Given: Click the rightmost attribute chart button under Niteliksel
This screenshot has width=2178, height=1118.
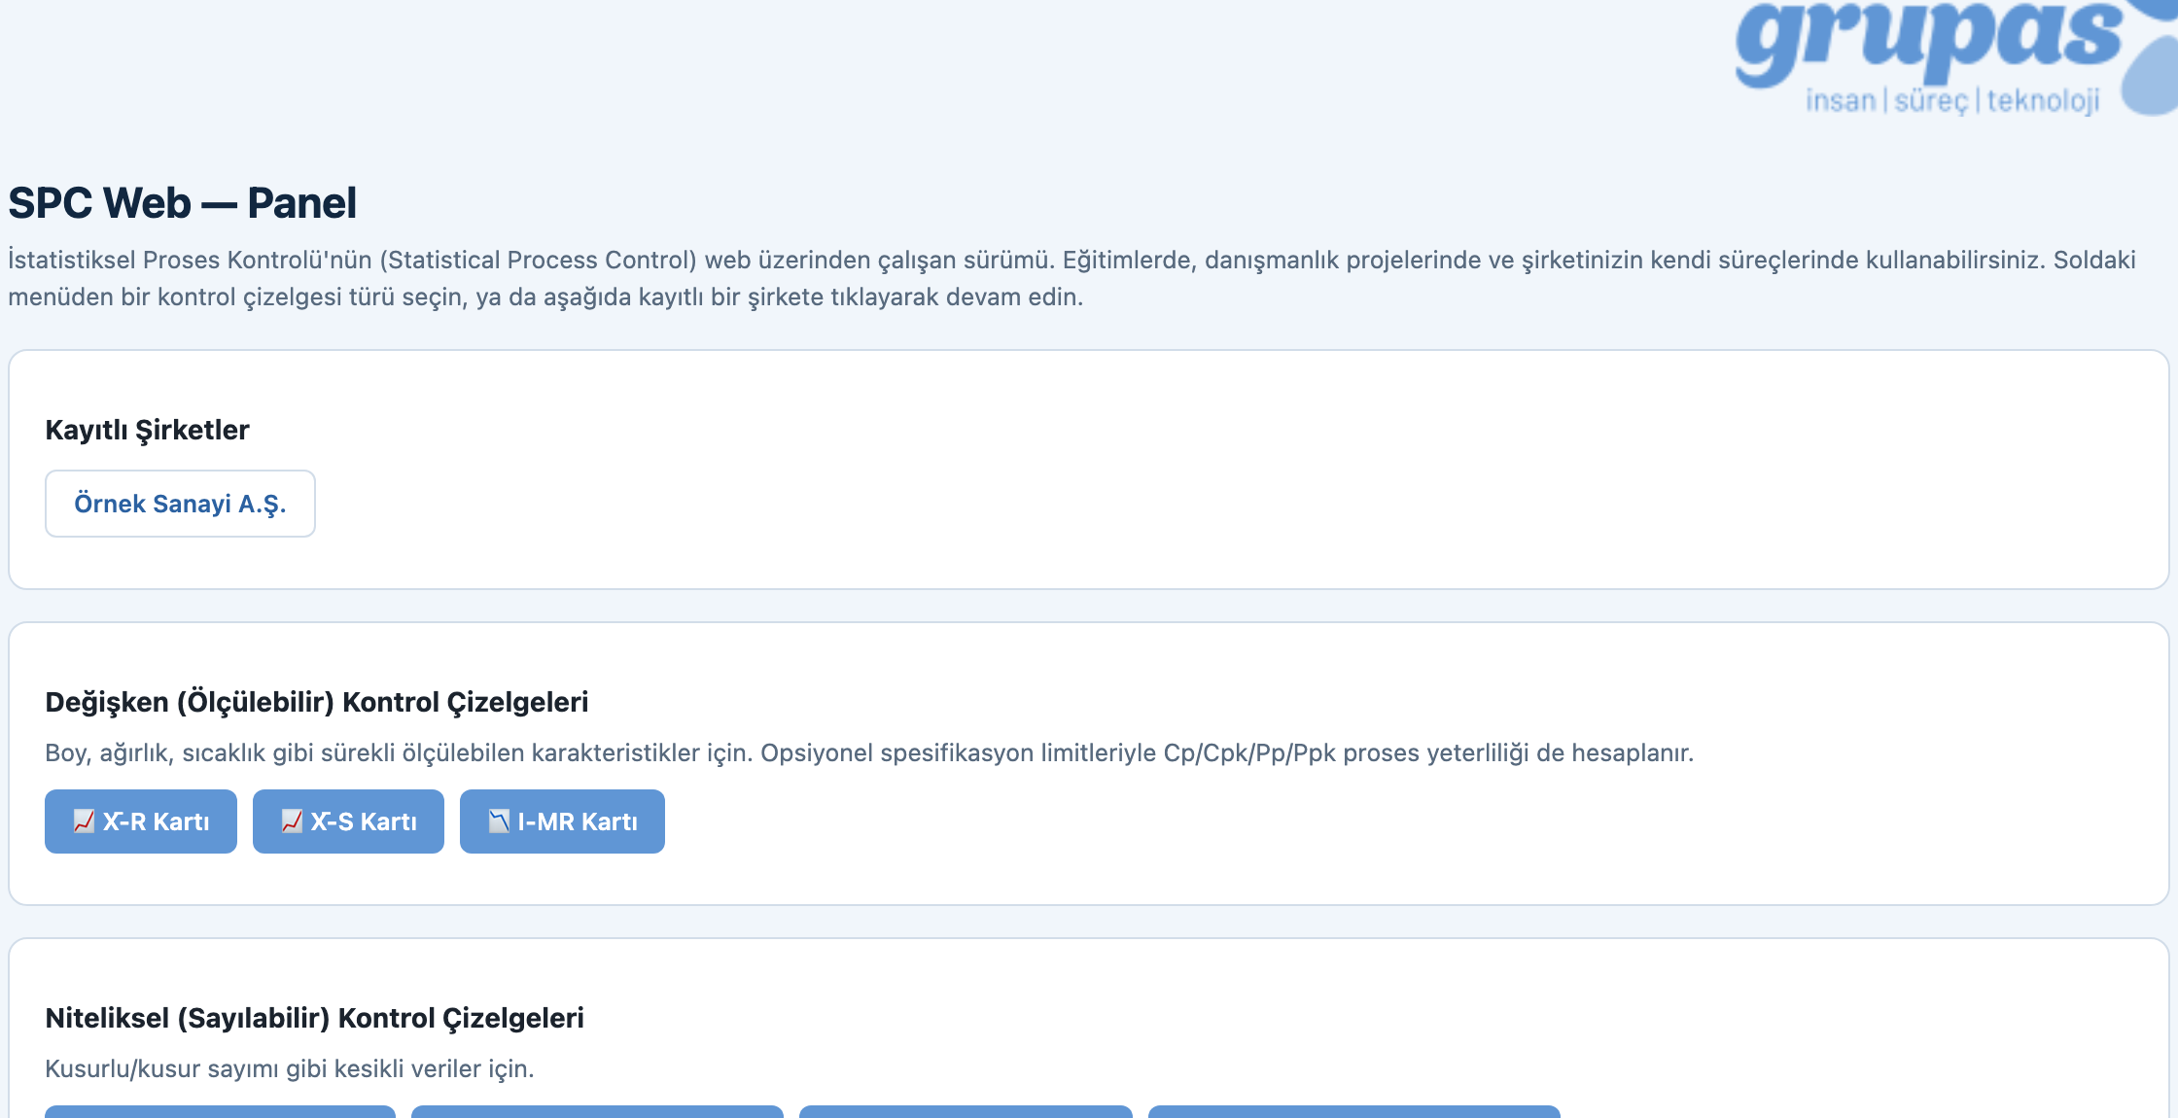Looking at the screenshot, I should pos(1354,1111).
